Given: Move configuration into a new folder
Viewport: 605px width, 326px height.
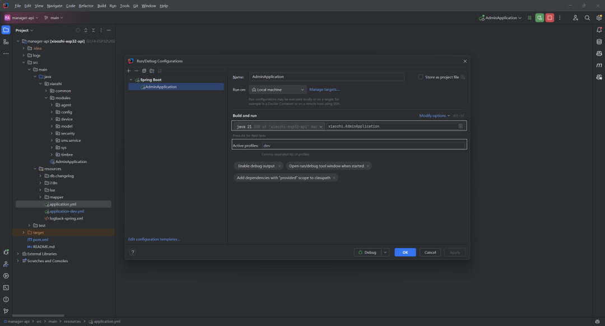Looking at the screenshot, I should [x=152, y=71].
